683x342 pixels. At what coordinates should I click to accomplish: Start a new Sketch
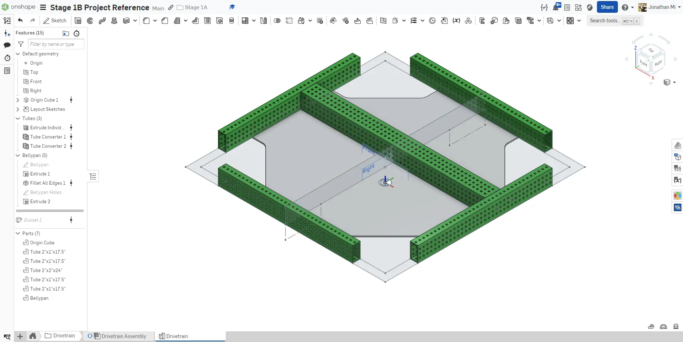(55, 21)
